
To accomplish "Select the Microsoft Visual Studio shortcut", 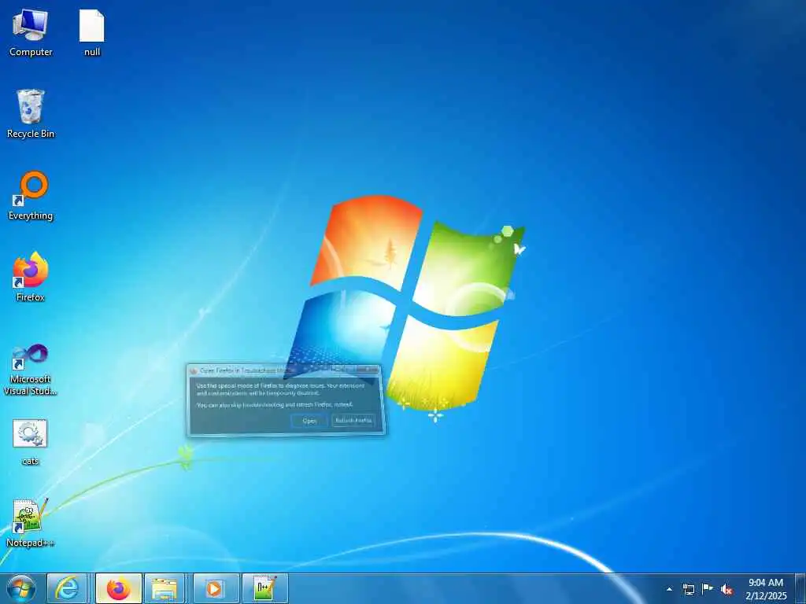I will (31, 370).
